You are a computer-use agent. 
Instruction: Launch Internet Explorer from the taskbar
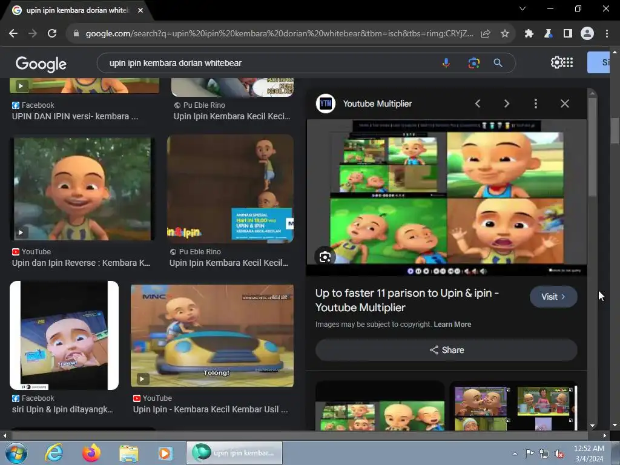(53, 453)
